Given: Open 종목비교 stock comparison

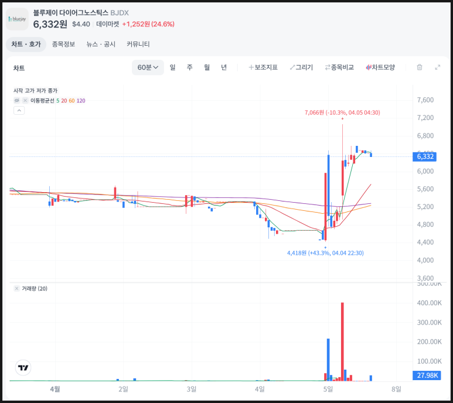Looking at the screenshot, I should click(339, 67).
